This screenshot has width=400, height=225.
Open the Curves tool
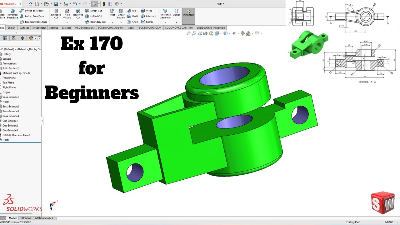pos(177,12)
